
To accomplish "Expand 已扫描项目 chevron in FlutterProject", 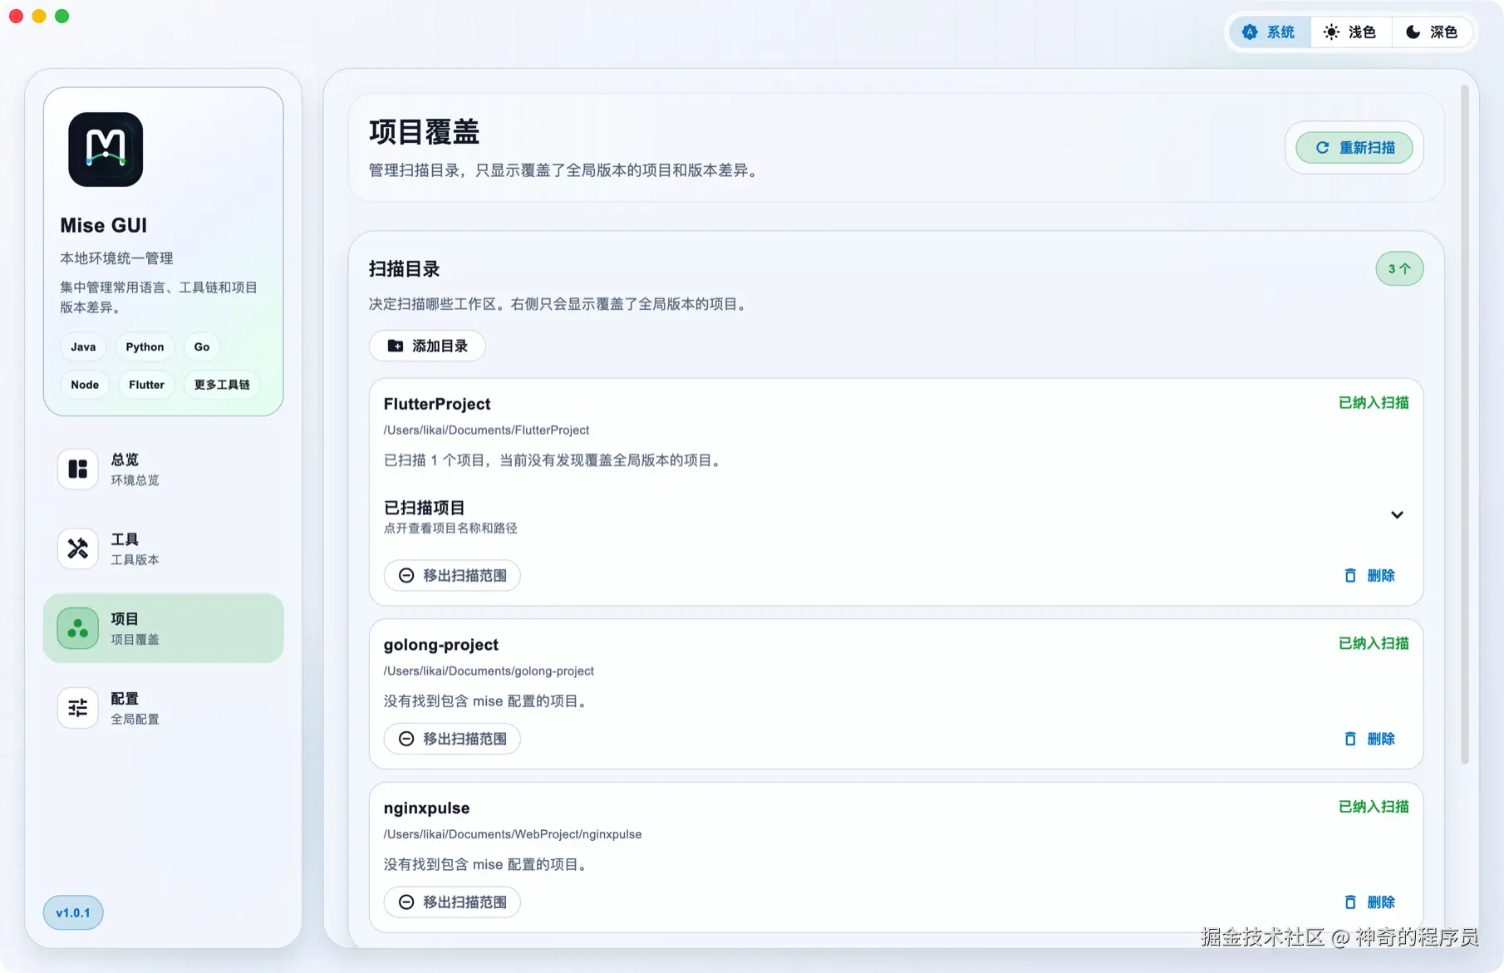I will click(x=1397, y=515).
